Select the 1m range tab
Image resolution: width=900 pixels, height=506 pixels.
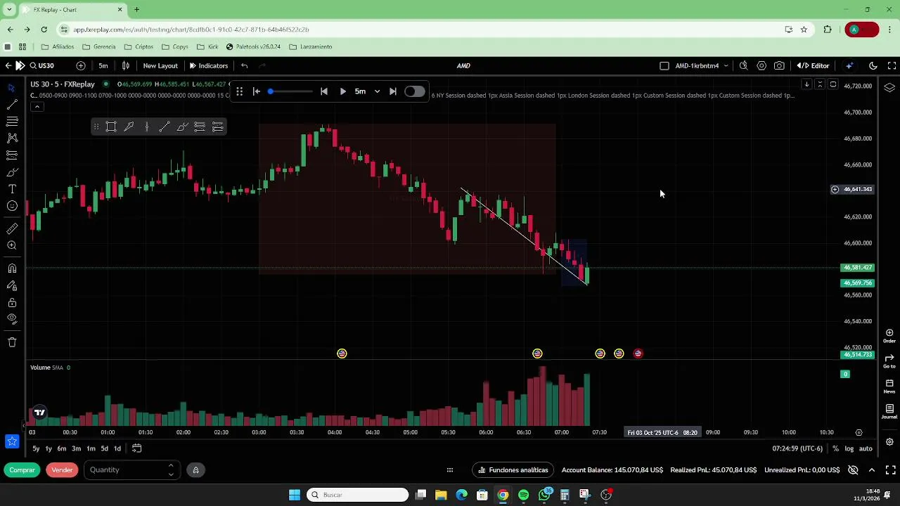coord(91,448)
